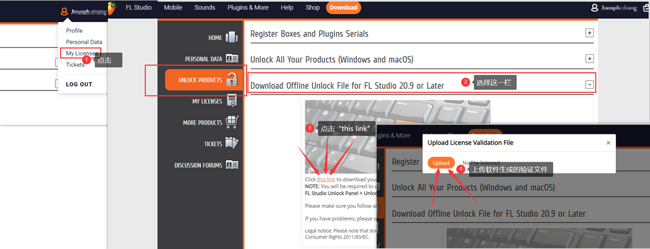Click the FL Studio fruit logo icon

112,8
